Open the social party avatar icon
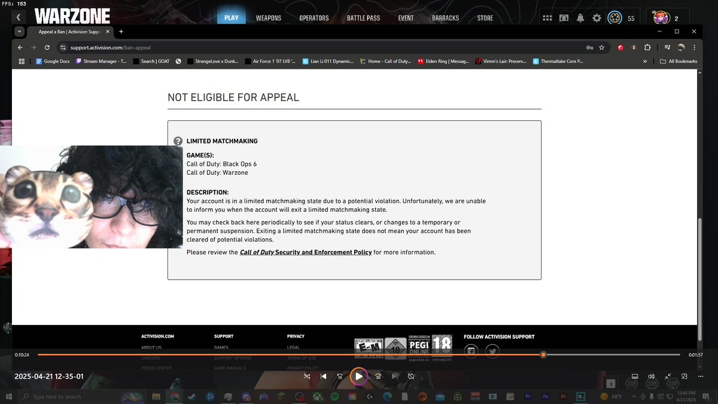Viewport: 718px width, 404px height. [661, 18]
